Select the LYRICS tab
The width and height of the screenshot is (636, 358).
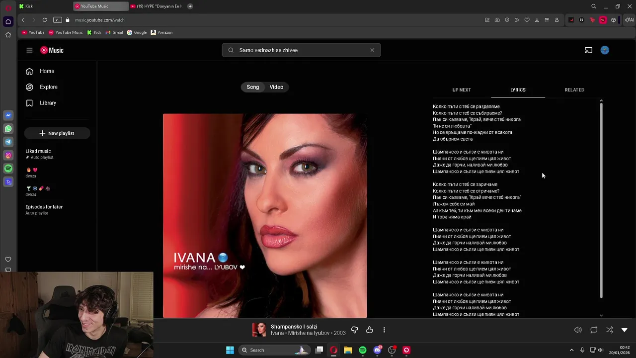pos(518,90)
